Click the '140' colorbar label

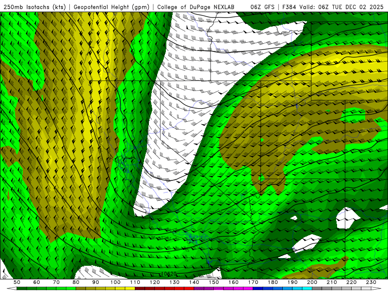[194, 282]
